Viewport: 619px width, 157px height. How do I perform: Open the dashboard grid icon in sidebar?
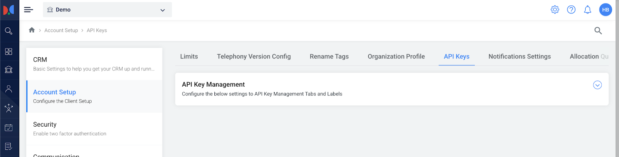click(9, 52)
